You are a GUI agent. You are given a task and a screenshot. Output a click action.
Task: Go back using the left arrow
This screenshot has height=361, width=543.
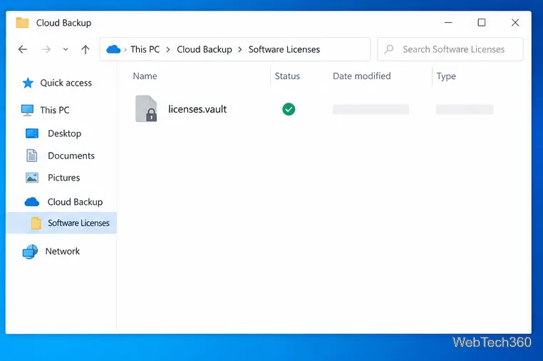pyautogui.click(x=23, y=50)
